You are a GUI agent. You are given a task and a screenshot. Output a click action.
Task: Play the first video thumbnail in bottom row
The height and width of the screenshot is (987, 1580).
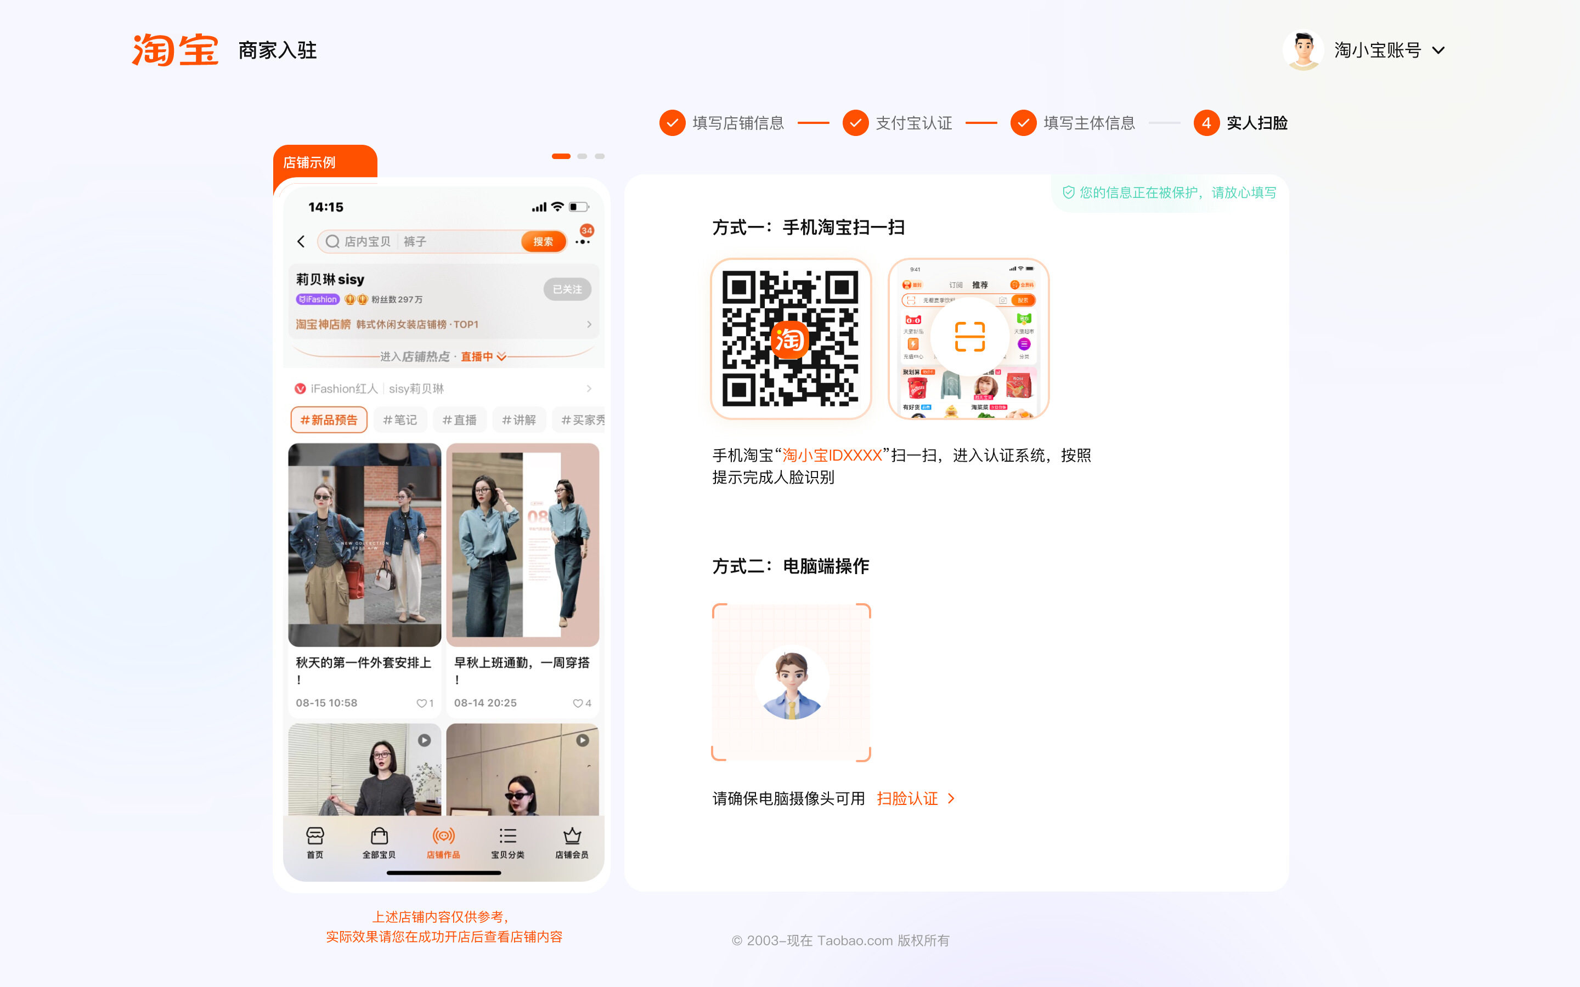click(425, 740)
